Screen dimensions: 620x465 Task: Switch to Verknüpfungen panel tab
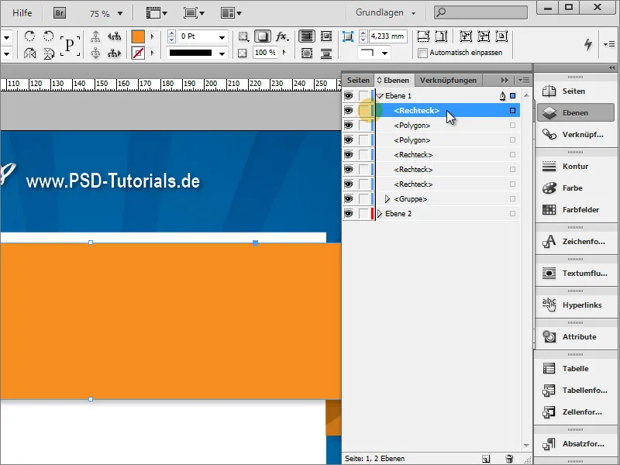point(448,81)
